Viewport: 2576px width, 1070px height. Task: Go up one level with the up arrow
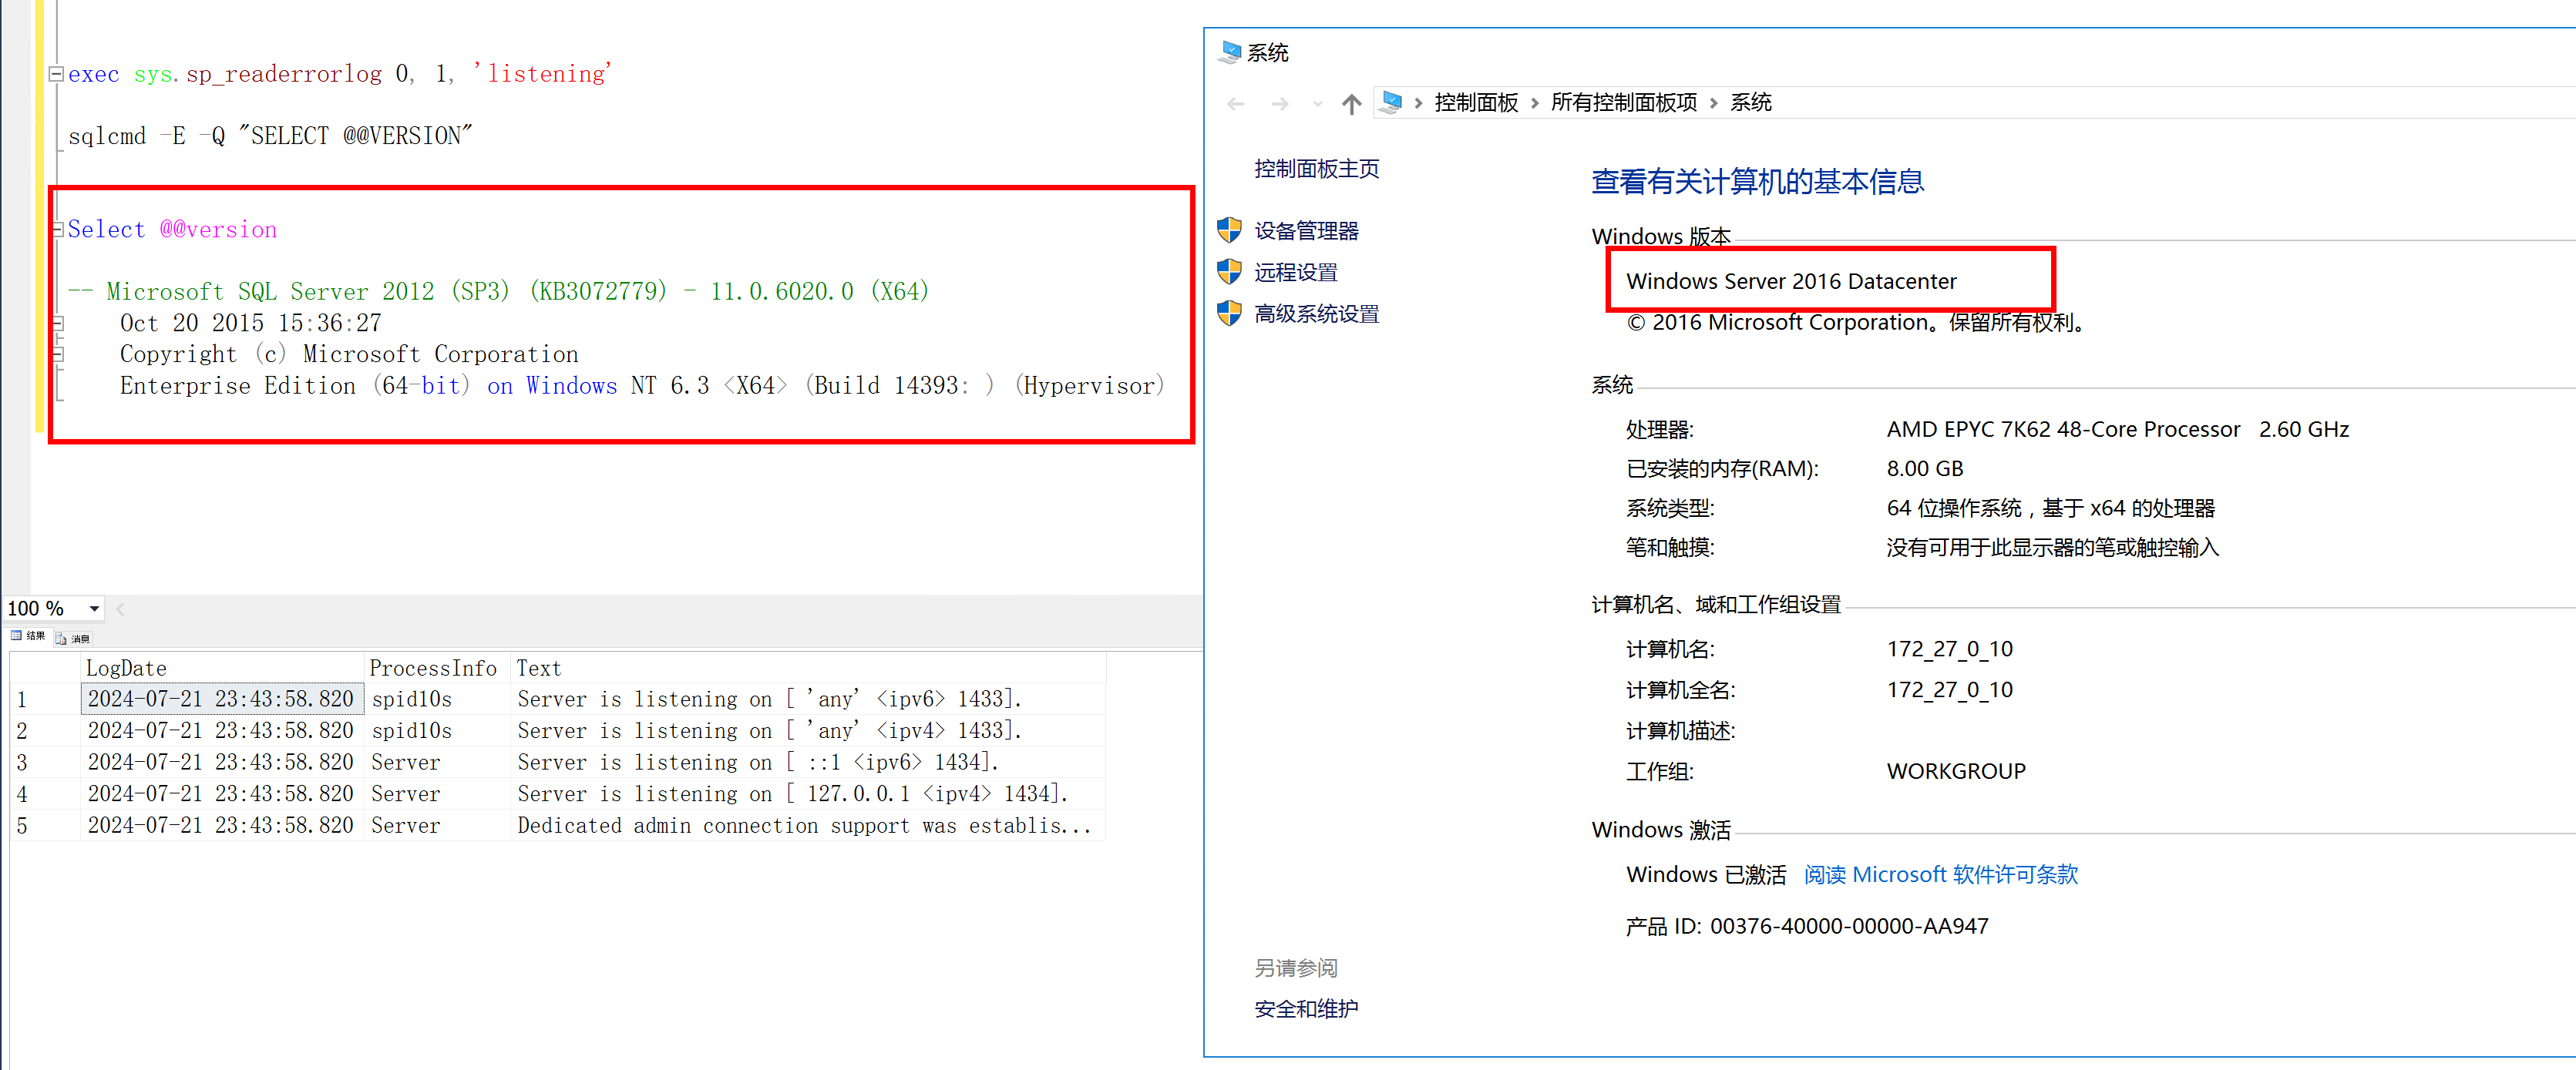pos(1352,104)
